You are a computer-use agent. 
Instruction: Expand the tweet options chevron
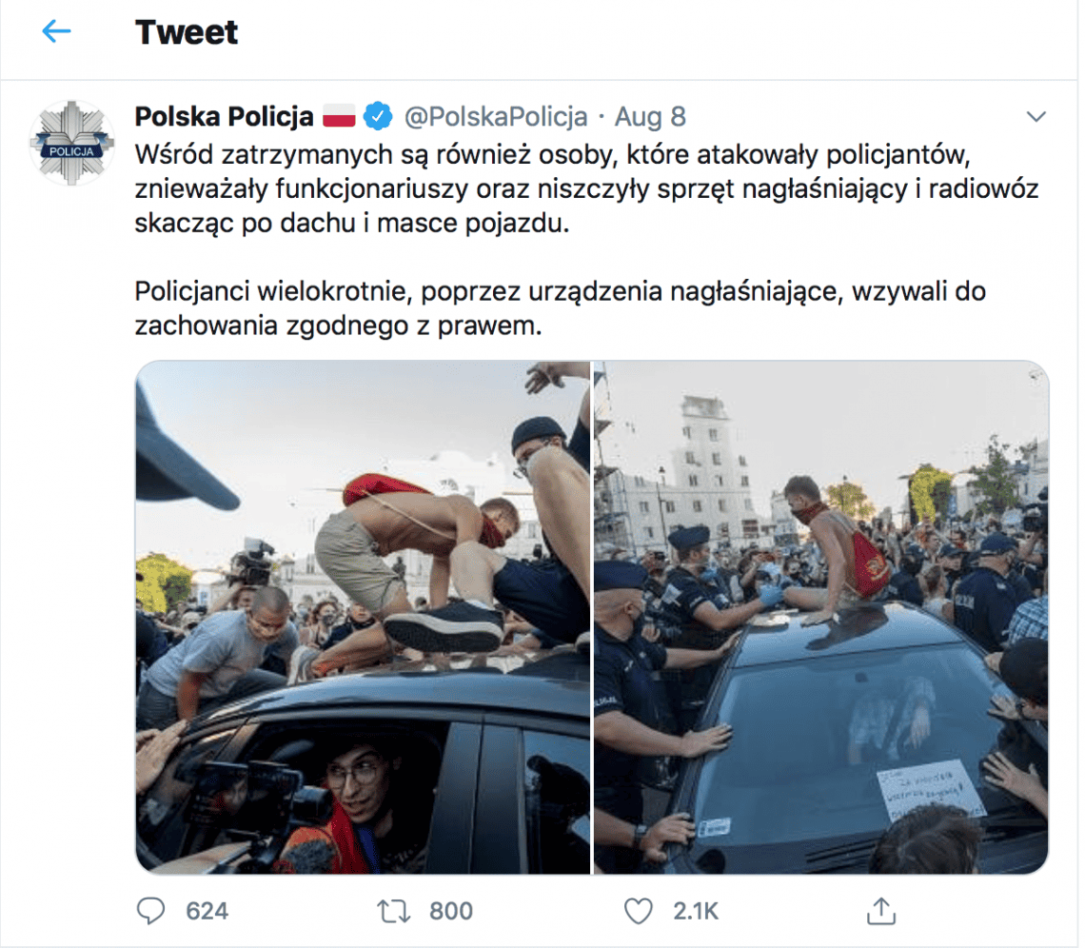tap(1036, 116)
